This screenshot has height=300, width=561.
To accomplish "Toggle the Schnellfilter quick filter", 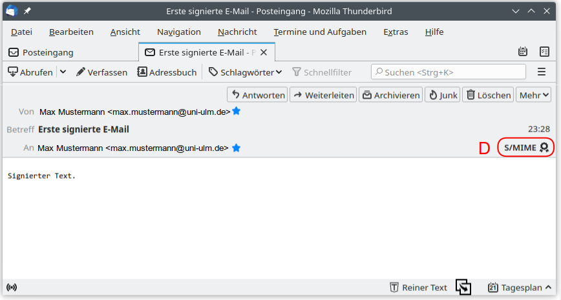I will point(322,72).
